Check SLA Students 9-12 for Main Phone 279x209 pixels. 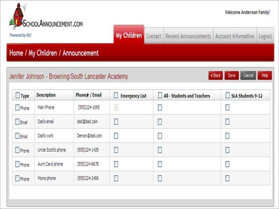pos(227,107)
